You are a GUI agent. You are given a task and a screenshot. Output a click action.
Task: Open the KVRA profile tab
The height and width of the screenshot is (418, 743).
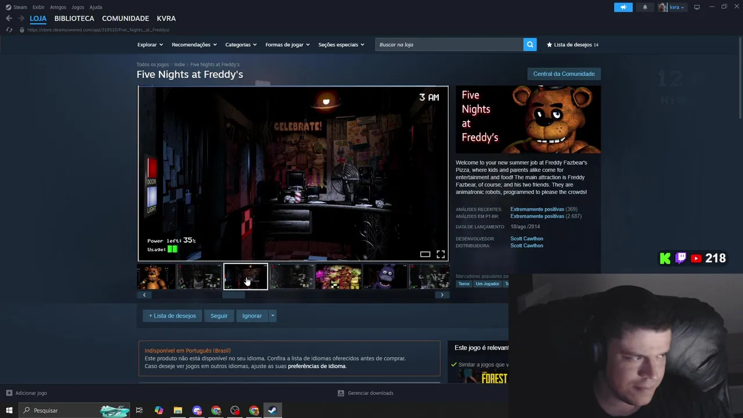coord(166,19)
